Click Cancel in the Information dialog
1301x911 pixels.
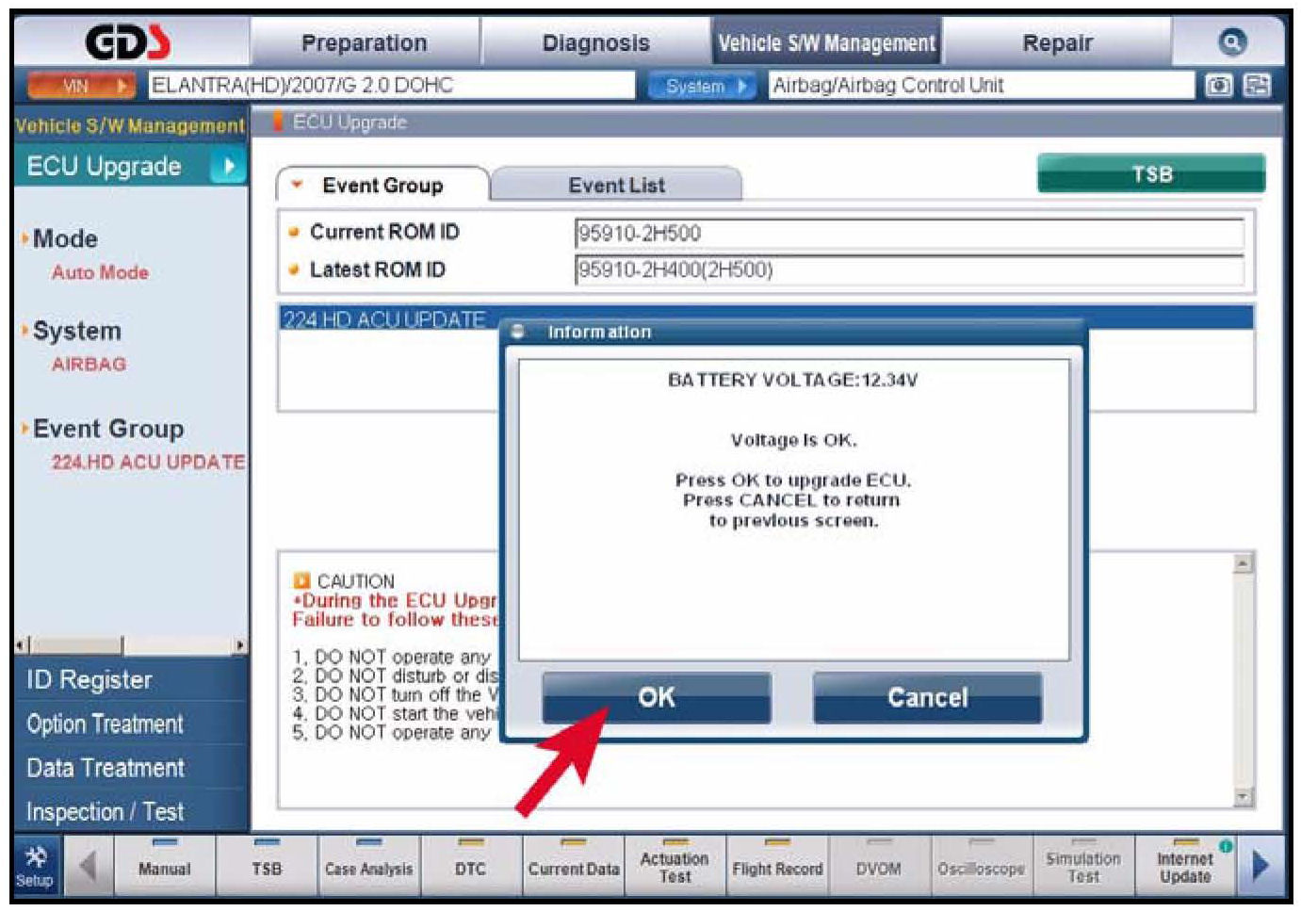[927, 697]
